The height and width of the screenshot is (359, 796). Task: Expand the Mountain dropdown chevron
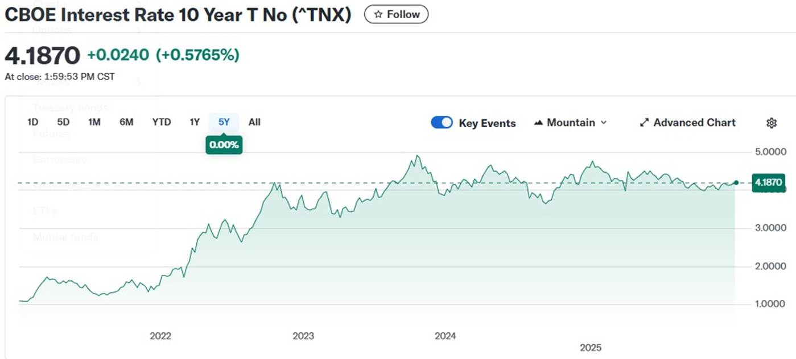[604, 123]
